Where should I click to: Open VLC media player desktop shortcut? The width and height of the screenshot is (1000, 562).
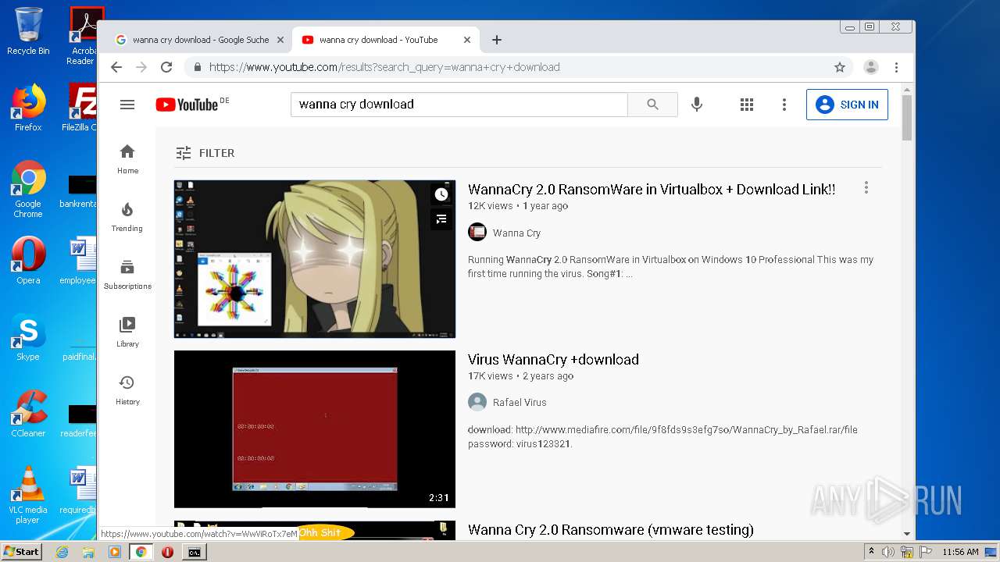[28, 495]
